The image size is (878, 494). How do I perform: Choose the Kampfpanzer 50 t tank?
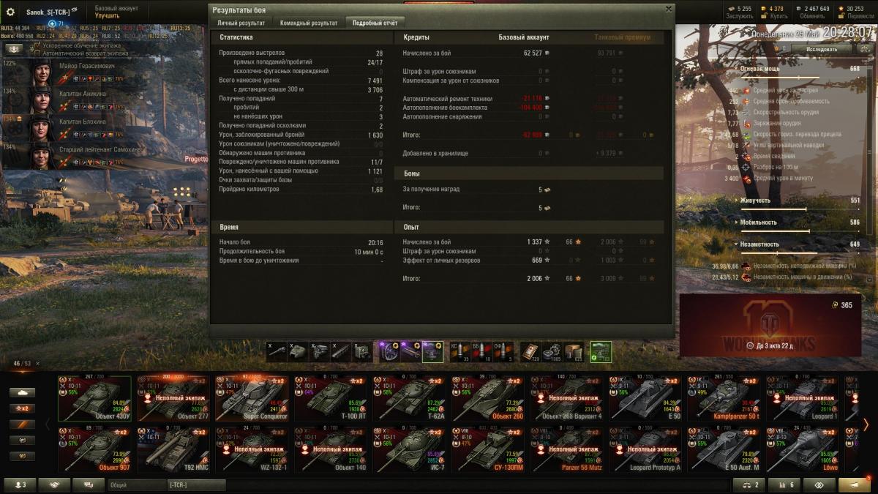(723, 398)
